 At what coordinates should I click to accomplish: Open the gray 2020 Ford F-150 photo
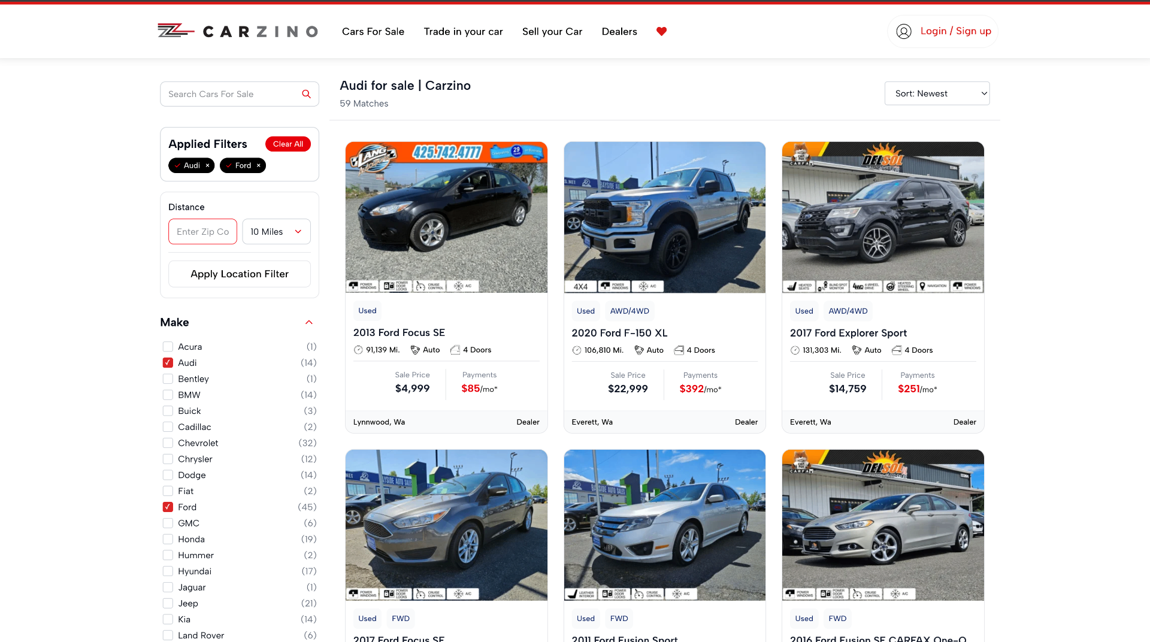pos(665,217)
